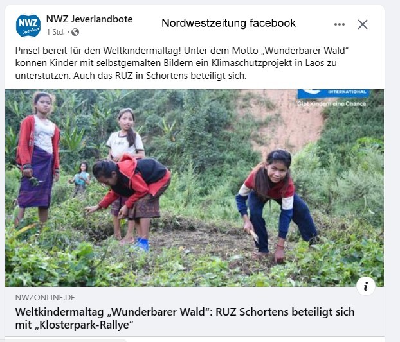This screenshot has width=400, height=342.
Task: Click the post text about Weltkindermaltag
Action: (x=182, y=63)
